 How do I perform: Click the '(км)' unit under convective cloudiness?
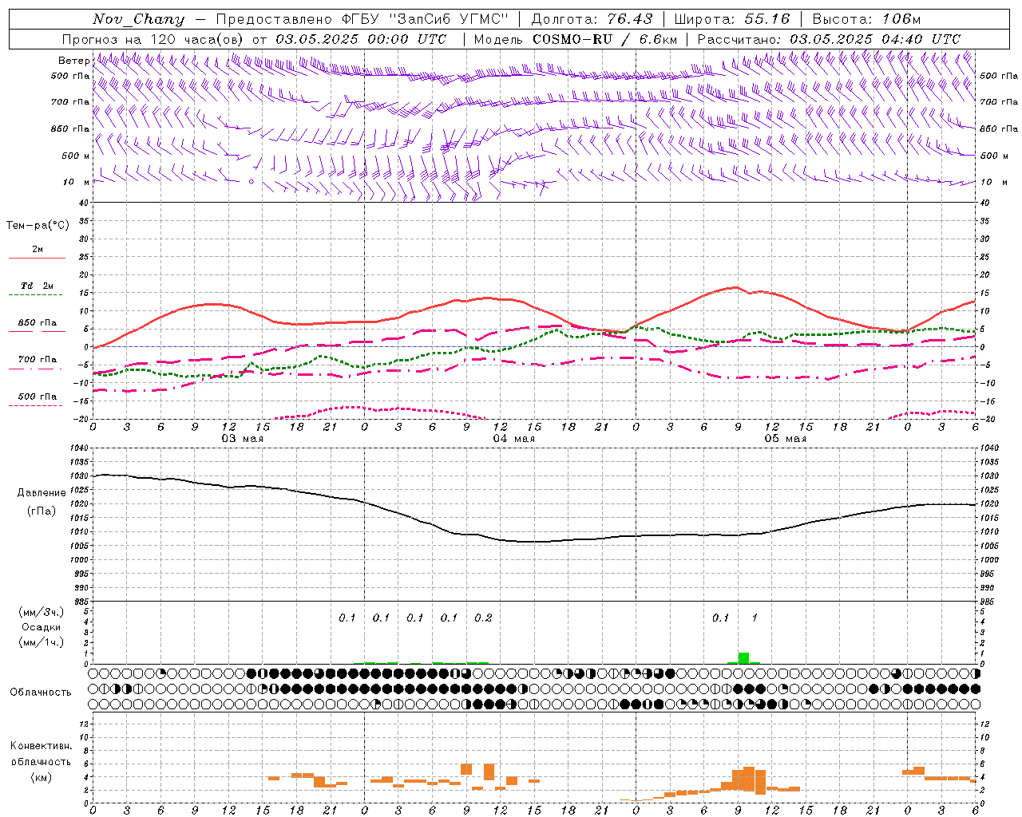pos(41,777)
